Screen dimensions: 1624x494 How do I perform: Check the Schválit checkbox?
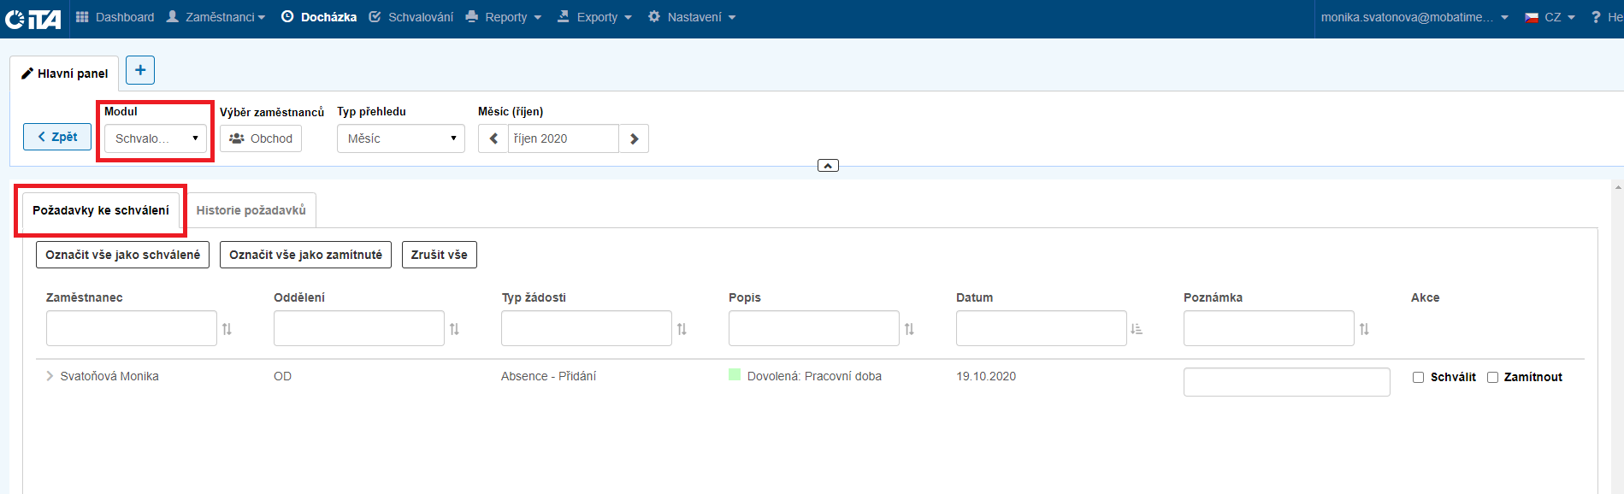(1418, 377)
